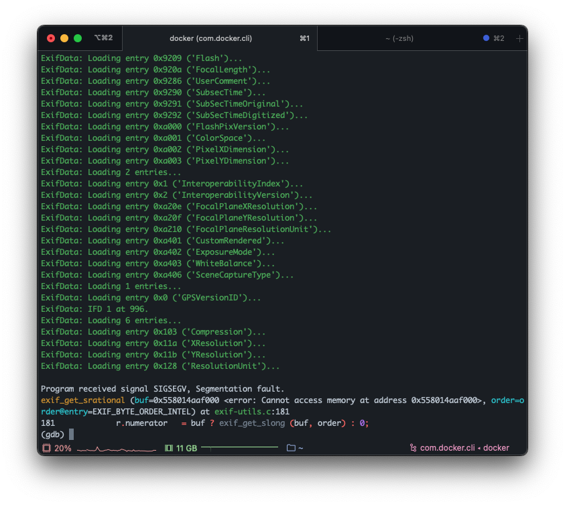
Task: Click the job tree icon beside com.docker.cli
Action: 412,448
